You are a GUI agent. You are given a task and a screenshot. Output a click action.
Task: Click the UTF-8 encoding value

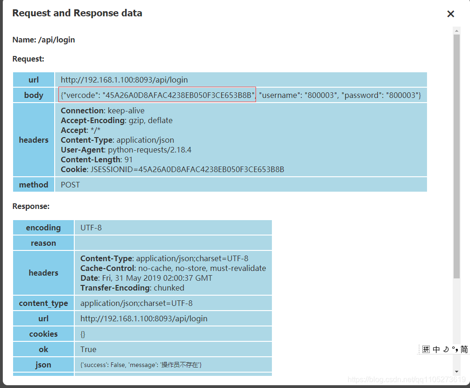point(91,228)
